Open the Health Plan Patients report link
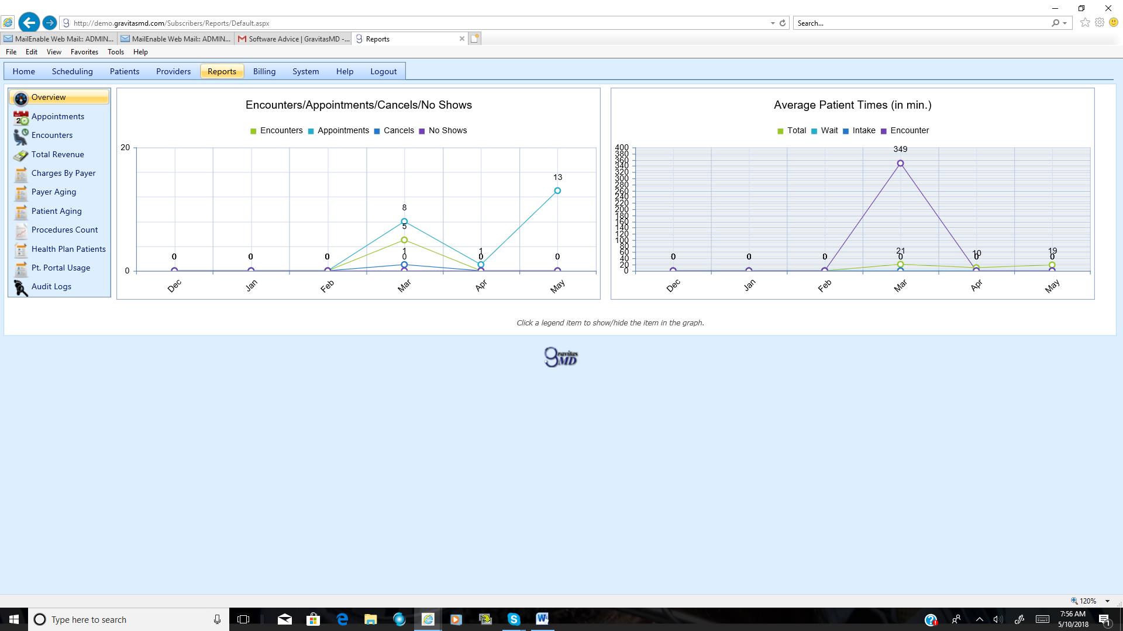Viewport: 1123px width, 631px height. tap(68, 249)
